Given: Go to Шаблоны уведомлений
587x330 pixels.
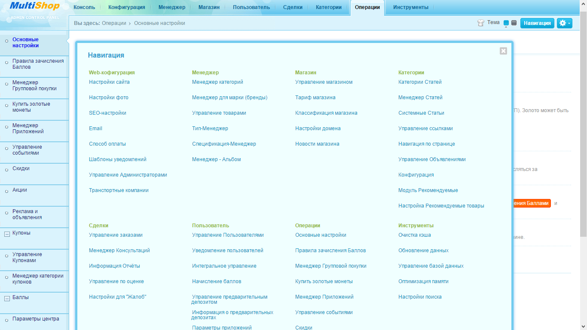Looking at the screenshot, I should 118,159.
